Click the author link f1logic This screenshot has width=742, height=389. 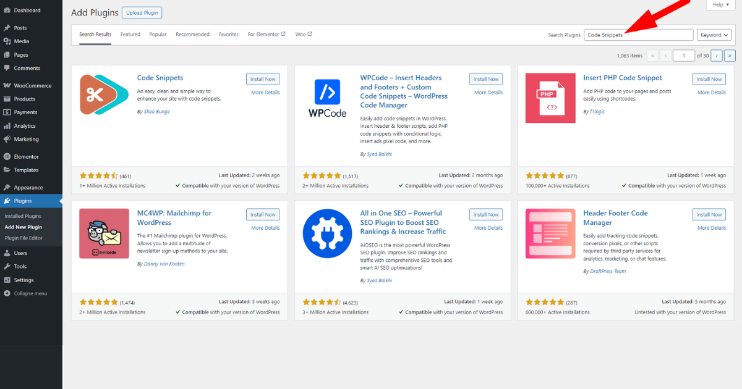tap(597, 112)
